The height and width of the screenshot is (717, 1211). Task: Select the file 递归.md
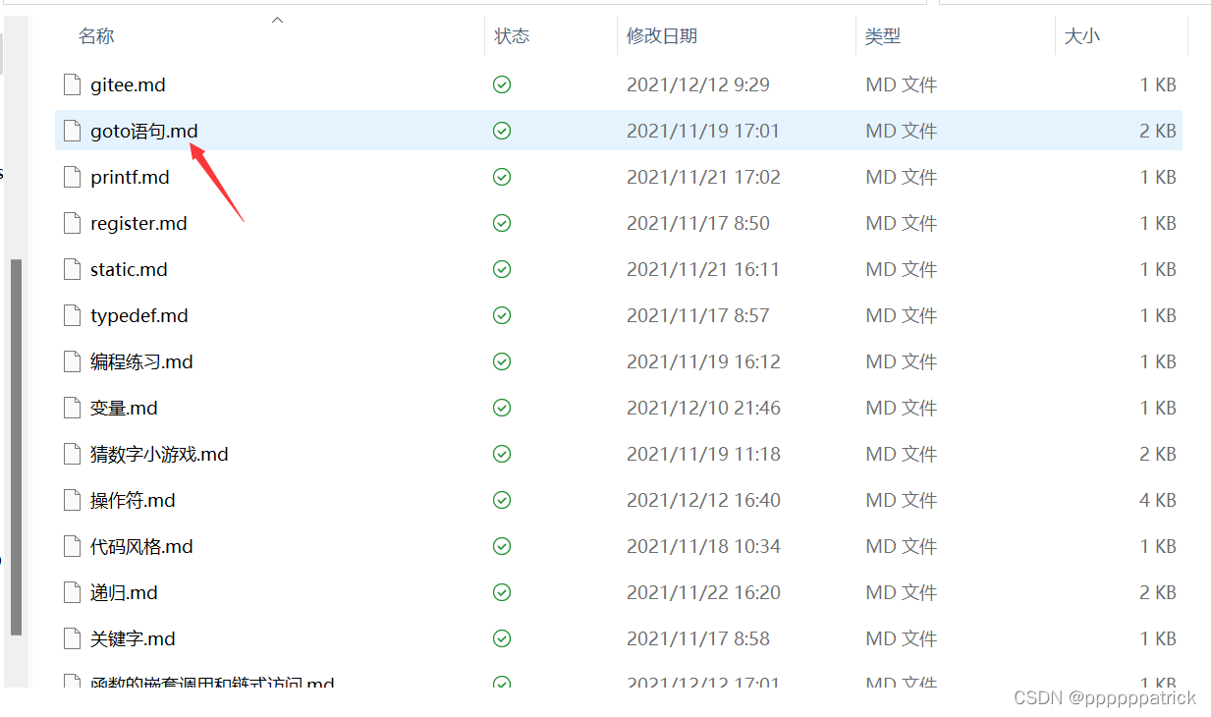tap(124, 593)
